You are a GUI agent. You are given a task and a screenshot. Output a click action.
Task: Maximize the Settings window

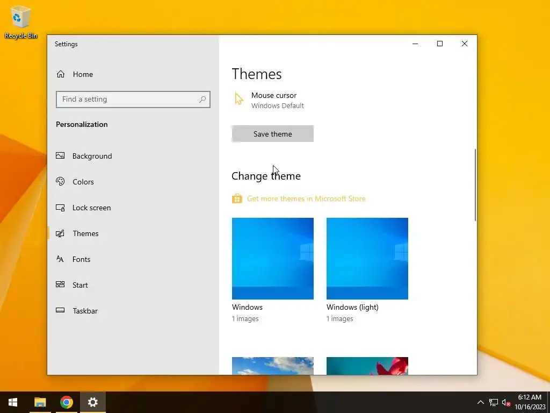tap(440, 44)
